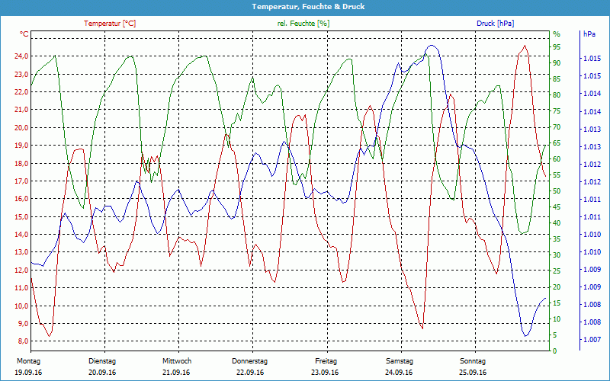Click the "Samstag" day label

coord(400,361)
